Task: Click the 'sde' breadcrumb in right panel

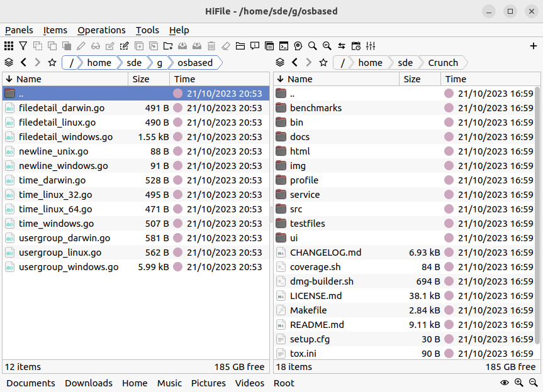Action: pyautogui.click(x=405, y=63)
